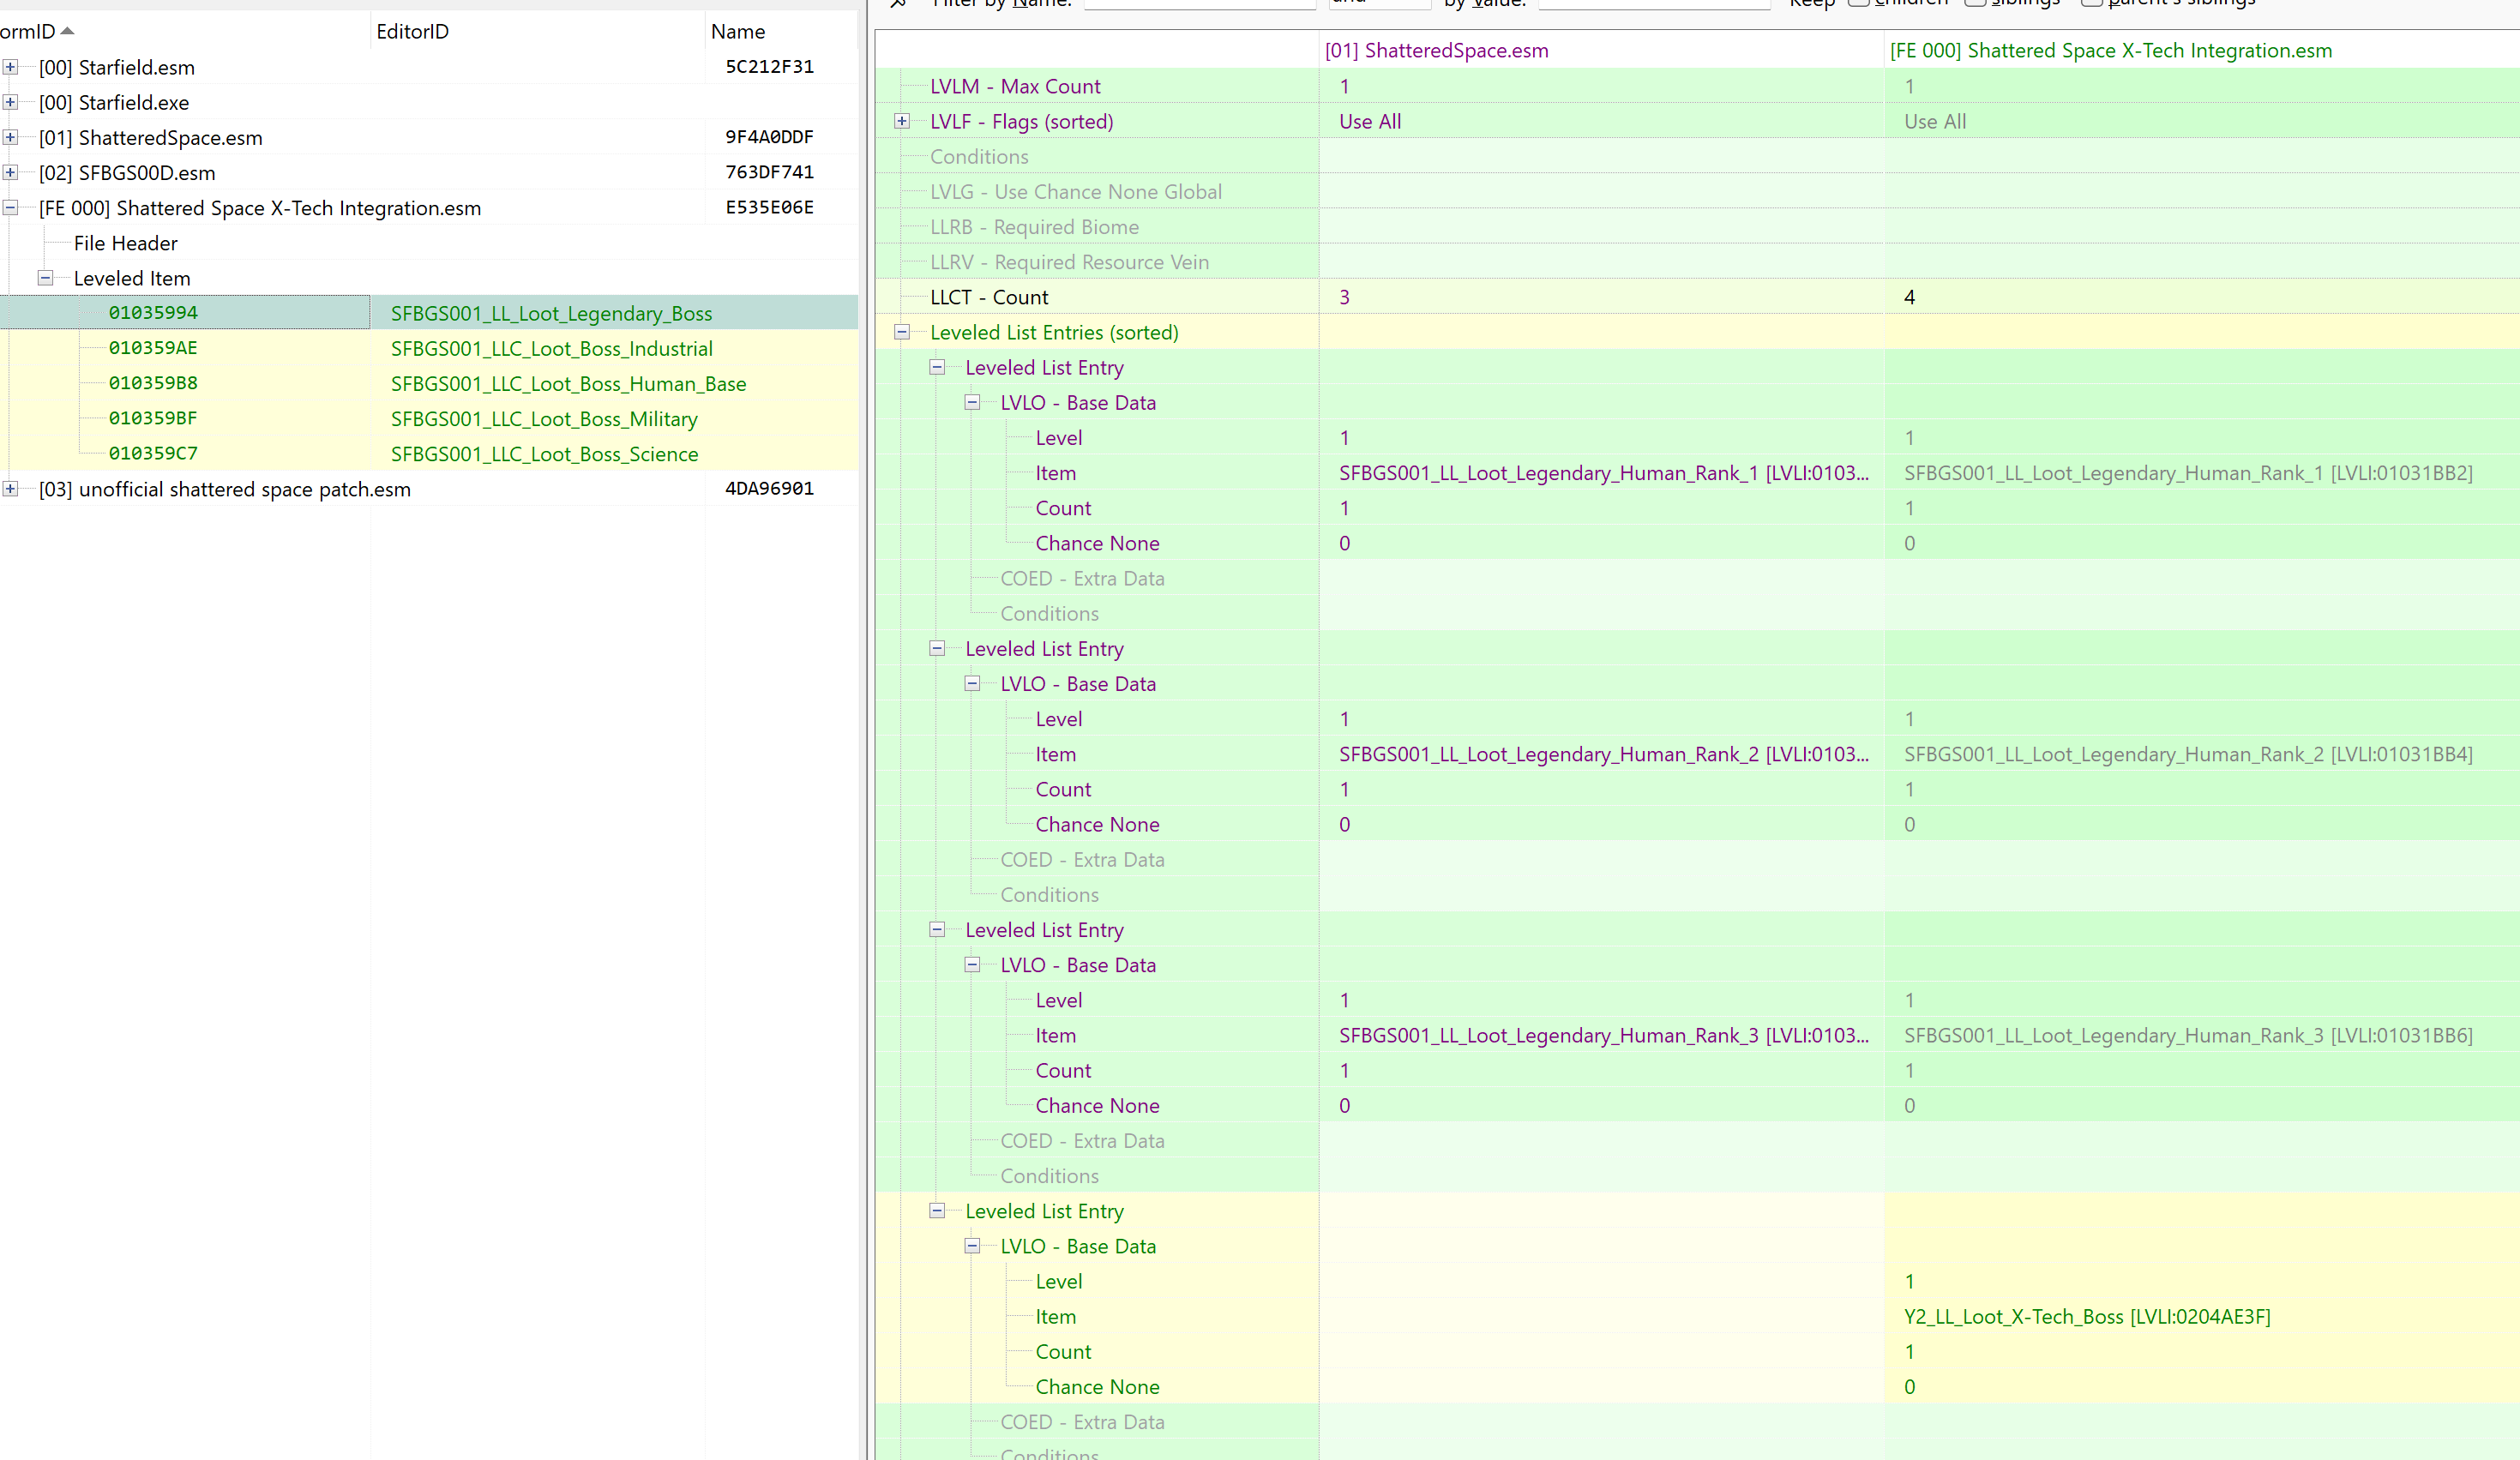This screenshot has height=1460, width=2520.
Task: Select the LVLG - Use Chance None Global row
Action: click(x=1076, y=192)
